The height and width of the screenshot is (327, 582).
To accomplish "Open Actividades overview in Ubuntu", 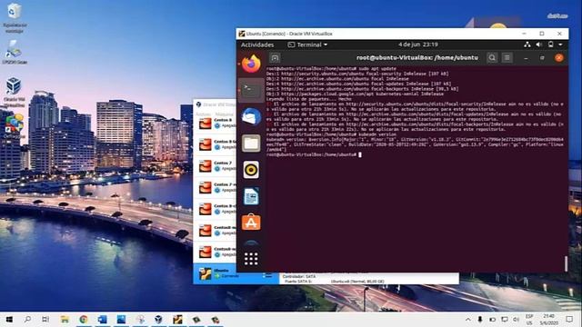I will point(257,45).
